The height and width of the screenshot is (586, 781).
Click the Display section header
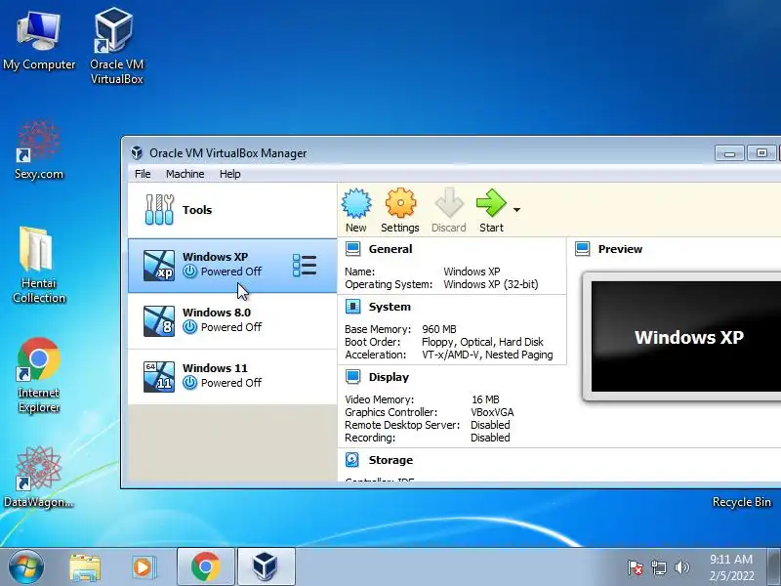pos(389,377)
